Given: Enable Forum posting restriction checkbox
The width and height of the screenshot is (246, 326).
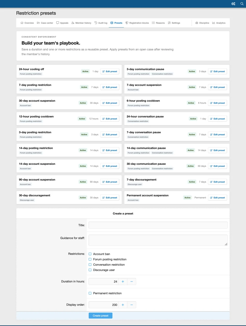Looking at the screenshot, I should [x=90, y=259].
